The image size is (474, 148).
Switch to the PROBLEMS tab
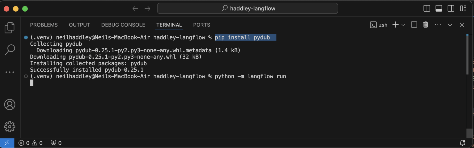tap(44, 25)
